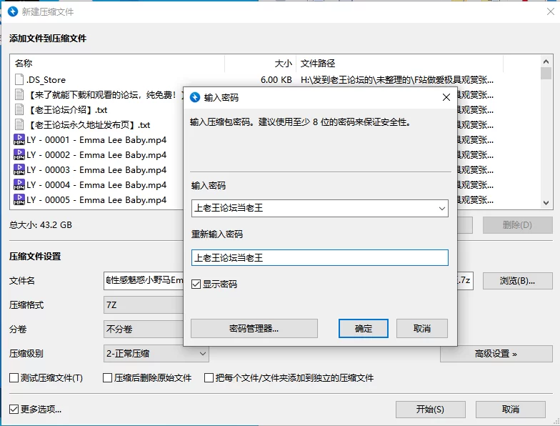Select the 【老王论坛永久地址发布页】.txt file icon

tap(19, 124)
